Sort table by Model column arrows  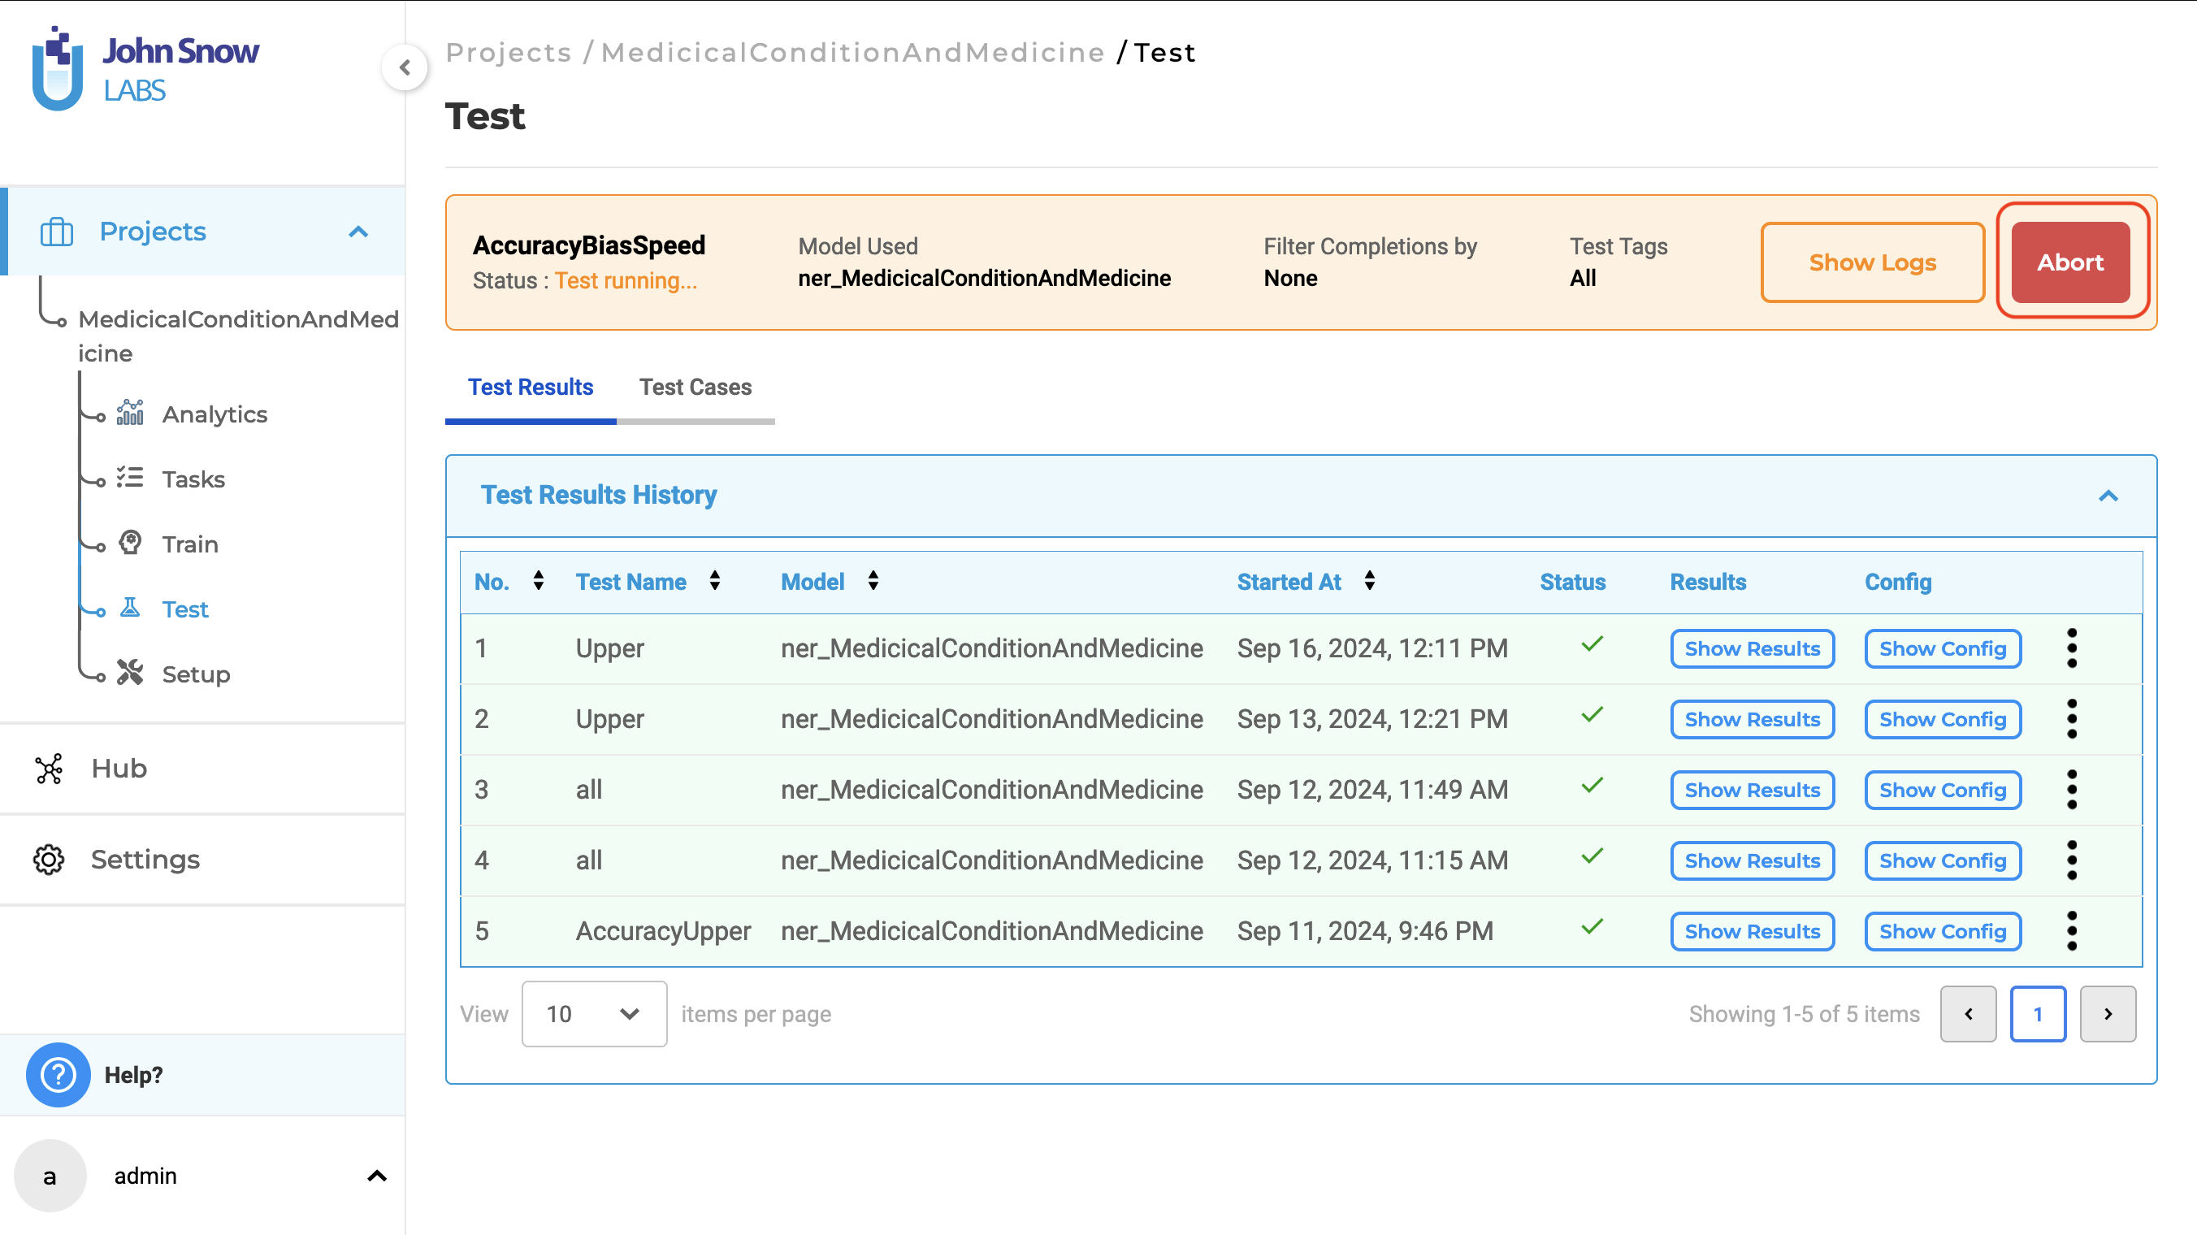pyautogui.click(x=873, y=581)
